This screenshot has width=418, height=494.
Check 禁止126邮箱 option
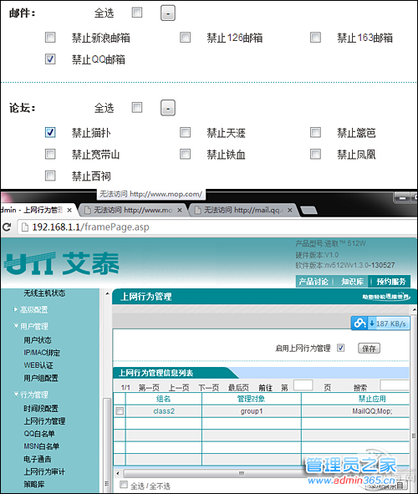tap(186, 37)
